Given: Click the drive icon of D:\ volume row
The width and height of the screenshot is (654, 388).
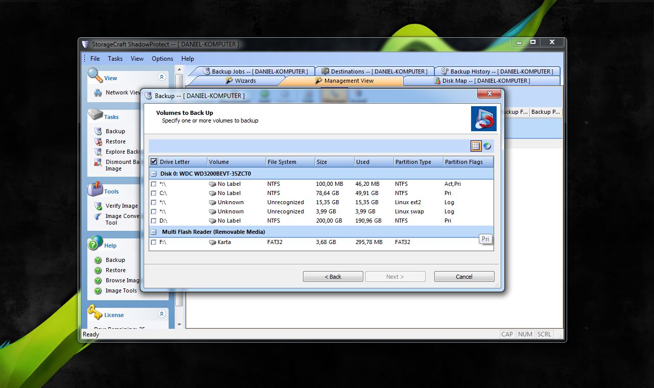Looking at the screenshot, I should coord(213,221).
